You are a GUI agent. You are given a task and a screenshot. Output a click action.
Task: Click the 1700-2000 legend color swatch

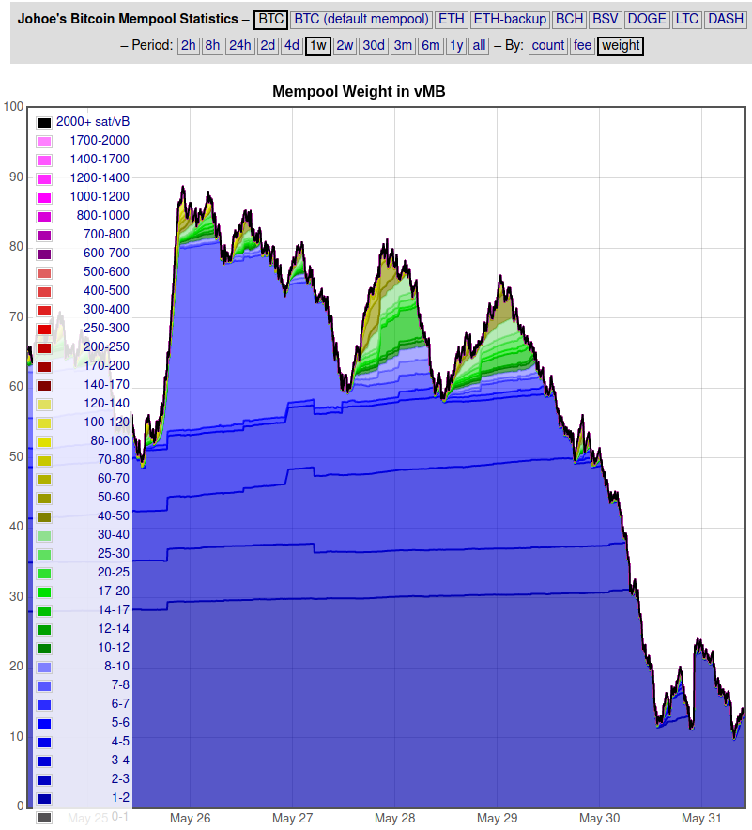click(x=44, y=142)
